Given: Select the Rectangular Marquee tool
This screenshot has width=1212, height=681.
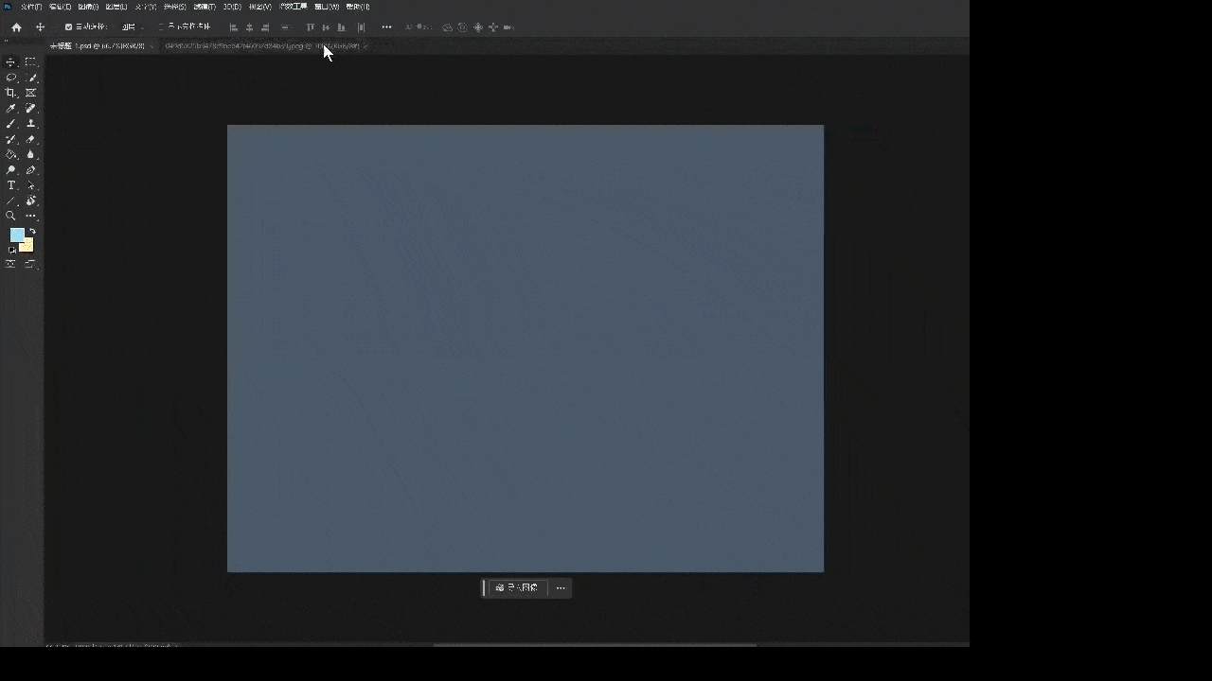Looking at the screenshot, I should [30, 62].
